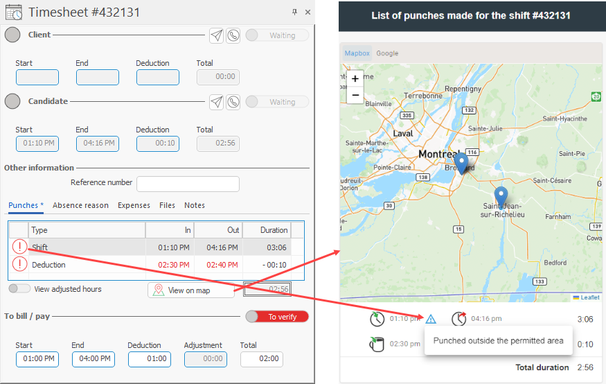
Task: Toggle the Client Waiting switch
Action: (x=276, y=35)
